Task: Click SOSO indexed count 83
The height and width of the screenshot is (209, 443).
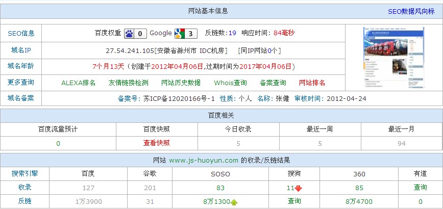Action: tap(220, 188)
